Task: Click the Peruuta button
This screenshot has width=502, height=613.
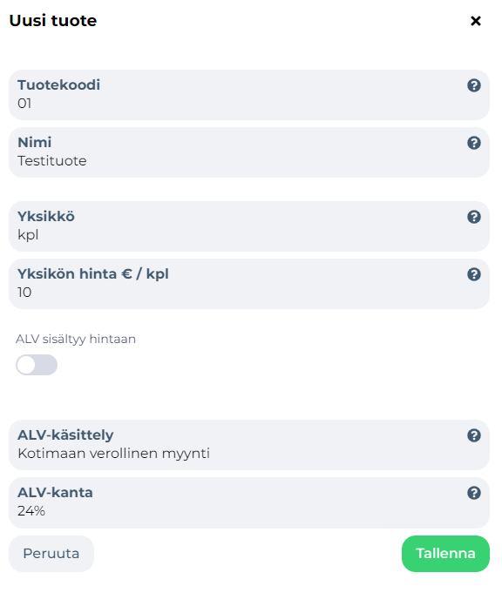Action: coord(51,554)
